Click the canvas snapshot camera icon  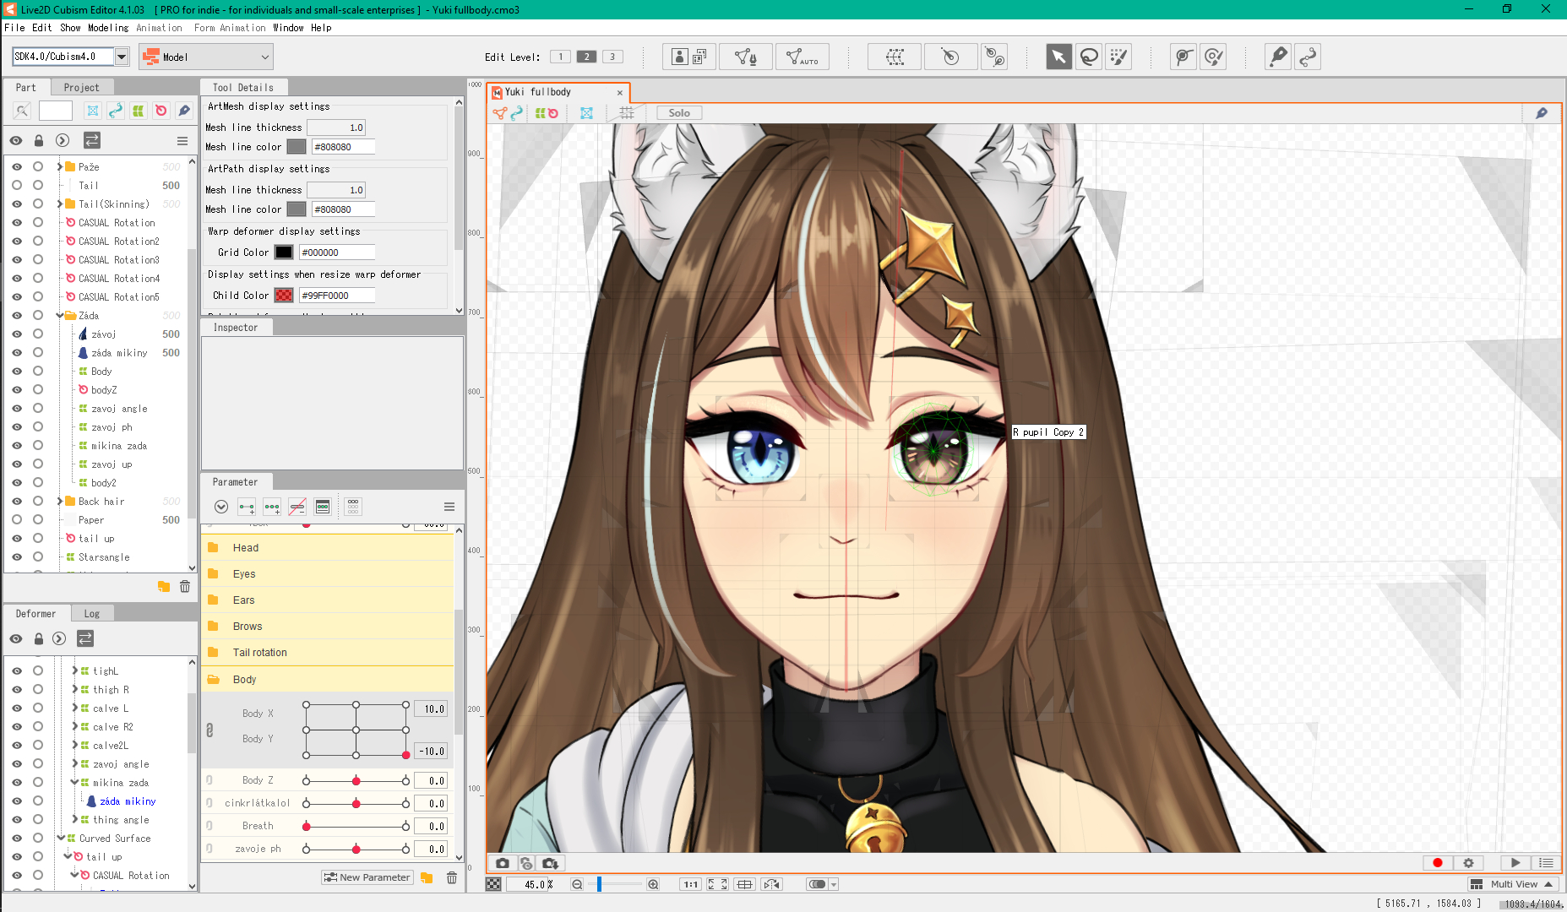503,863
